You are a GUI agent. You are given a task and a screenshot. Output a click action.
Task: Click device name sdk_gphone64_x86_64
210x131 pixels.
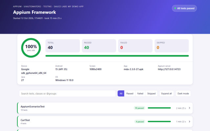pyautogui.click(x=33, y=73)
